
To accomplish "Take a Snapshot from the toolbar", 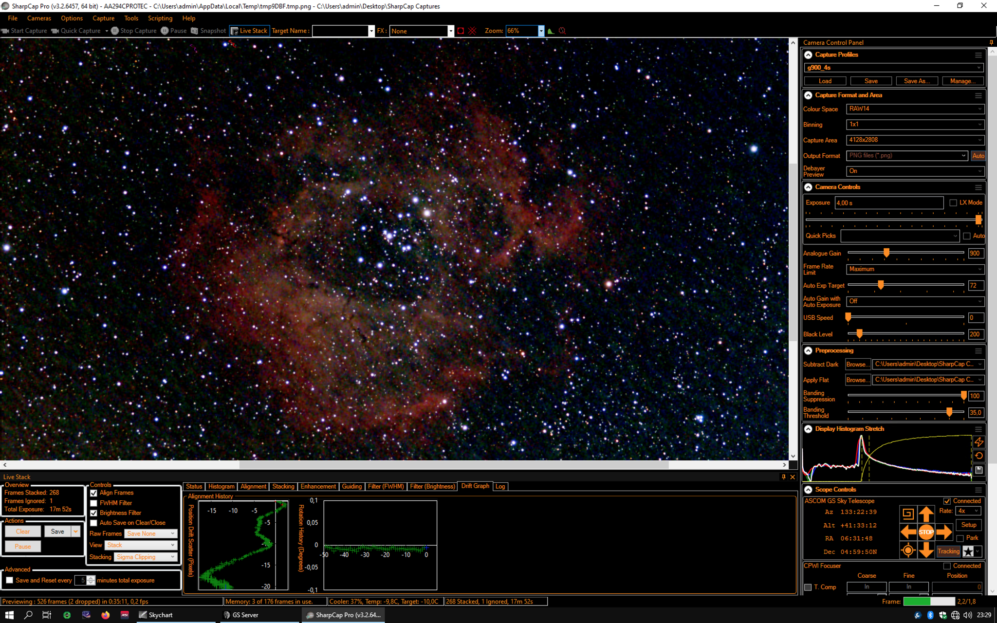I will click(x=208, y=31).
